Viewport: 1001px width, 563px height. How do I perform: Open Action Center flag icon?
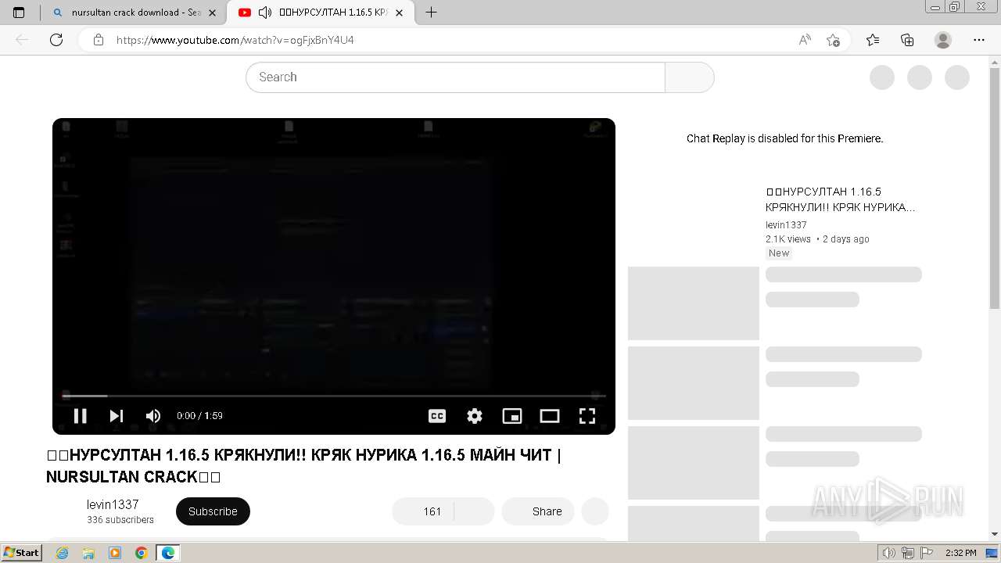[927, 553]
